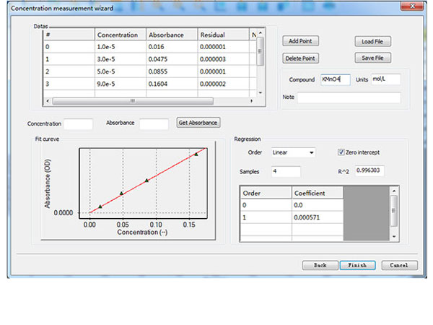The image size is (433, 325).
Task: Click the Compound field containing KMnO4
Action: 335,79
